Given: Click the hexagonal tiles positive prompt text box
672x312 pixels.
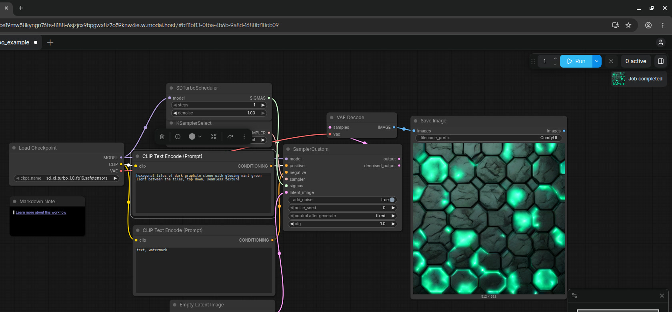Looking at the screenshot, I should pos(203,193).
